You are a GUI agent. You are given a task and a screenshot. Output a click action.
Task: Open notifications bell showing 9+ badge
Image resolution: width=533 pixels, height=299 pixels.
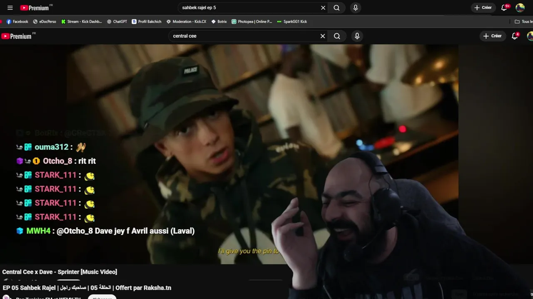tap(504, 7)
